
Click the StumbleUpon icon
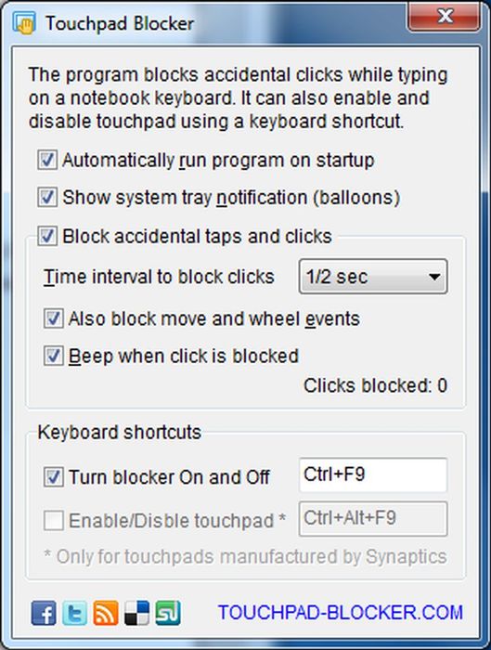pyautogui.click(x=168, y=613)
